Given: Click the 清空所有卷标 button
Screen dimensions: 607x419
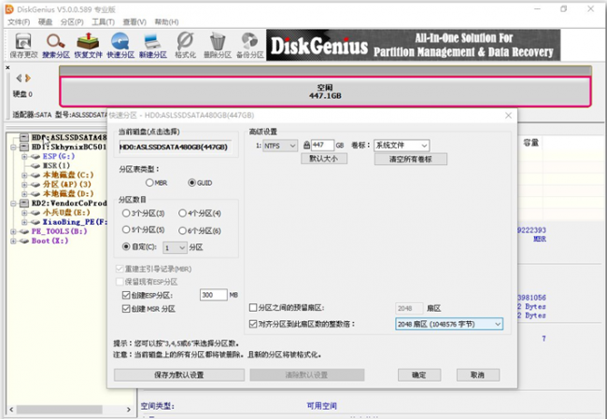Looking at the screenshot, I should pyautogui.click(x=410, y=159).
